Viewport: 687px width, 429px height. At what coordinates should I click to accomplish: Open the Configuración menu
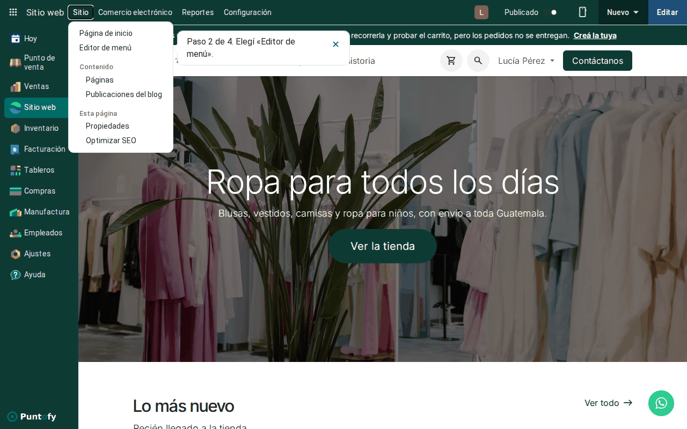point(247,12)
